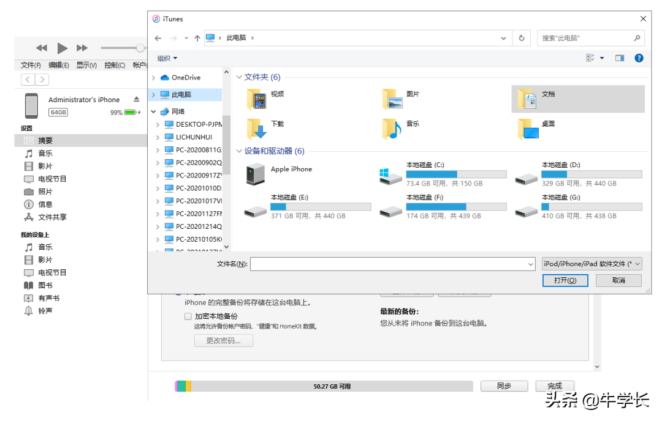Select 本地磁盘 (E:) drive

click(308, 206)
